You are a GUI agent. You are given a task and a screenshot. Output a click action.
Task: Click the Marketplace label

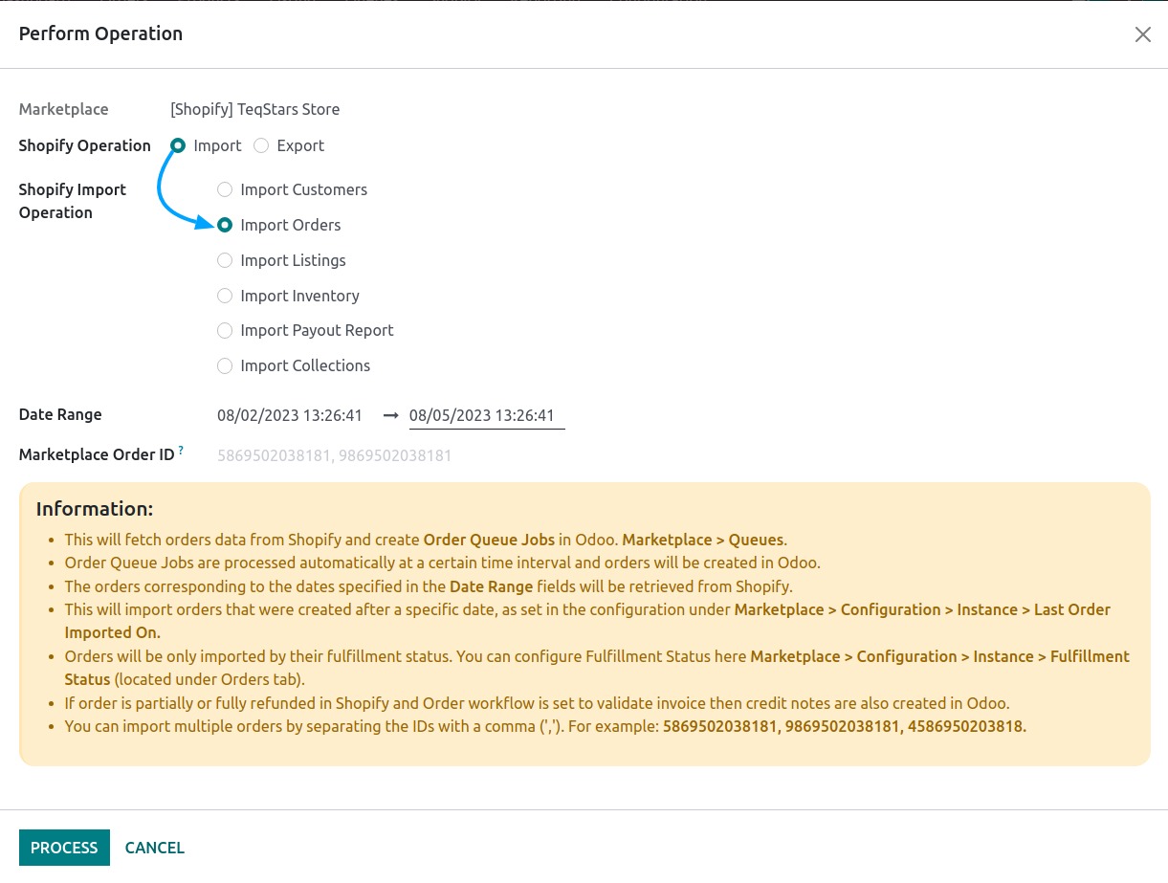tap(64, 109)
